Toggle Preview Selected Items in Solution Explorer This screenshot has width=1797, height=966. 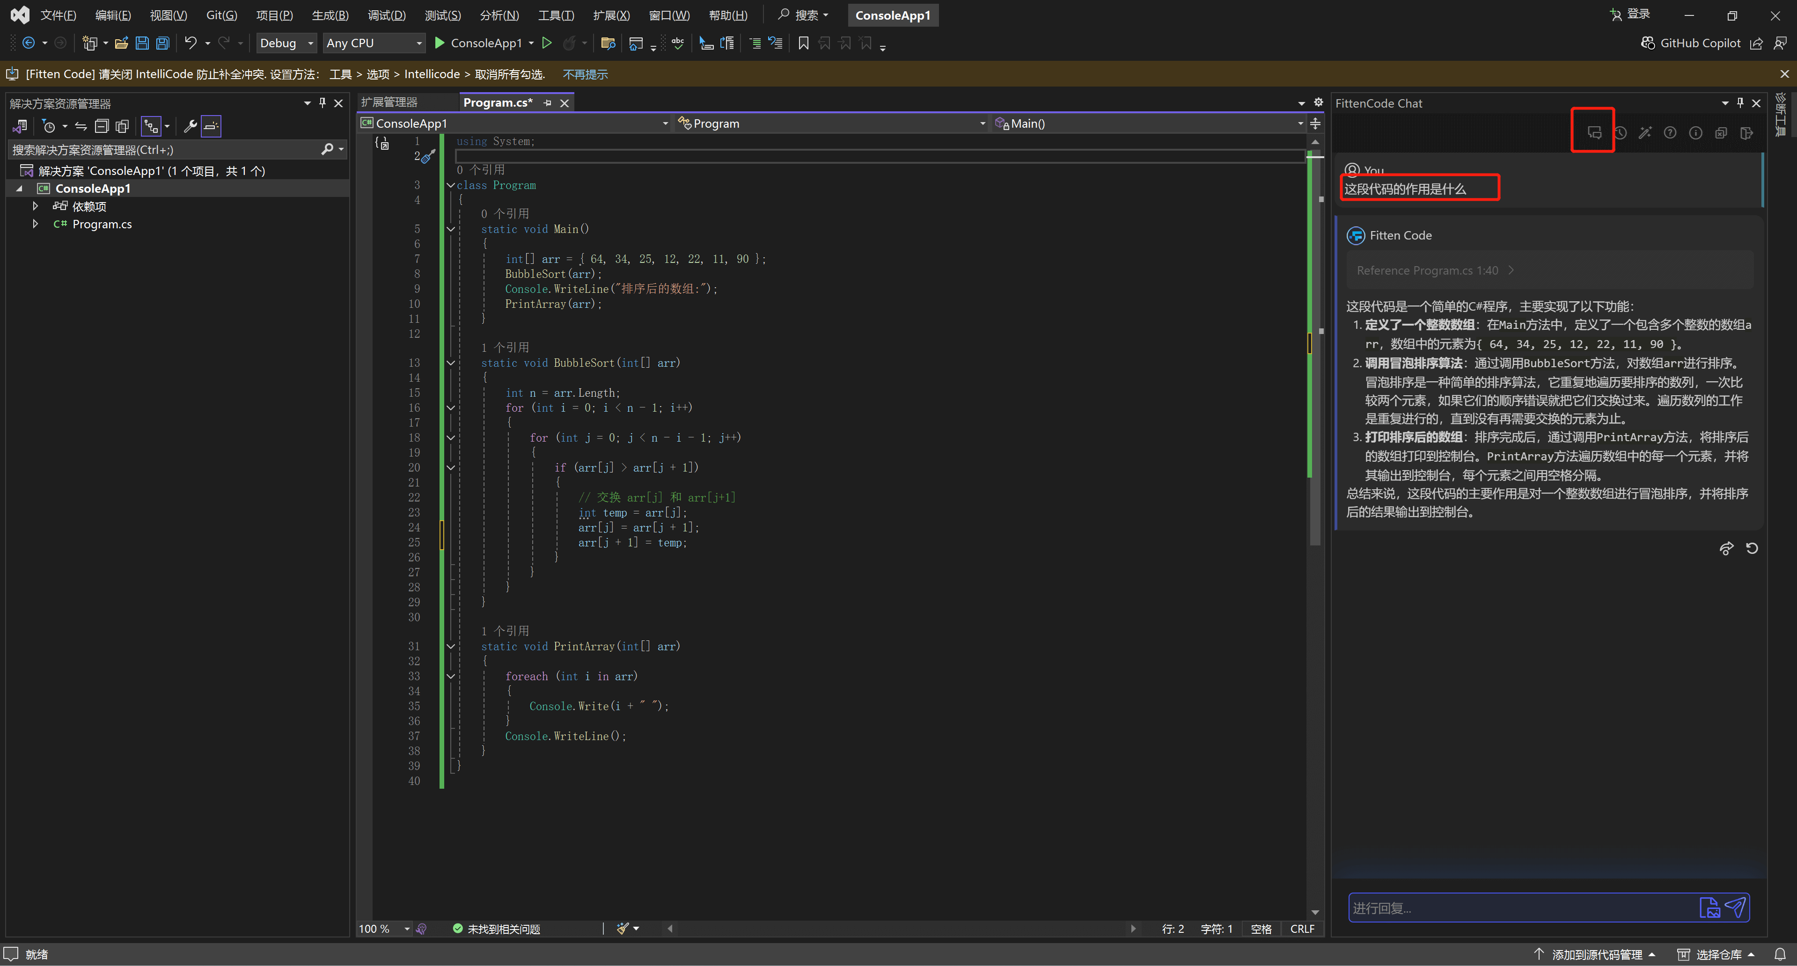[x=212, y=126]
